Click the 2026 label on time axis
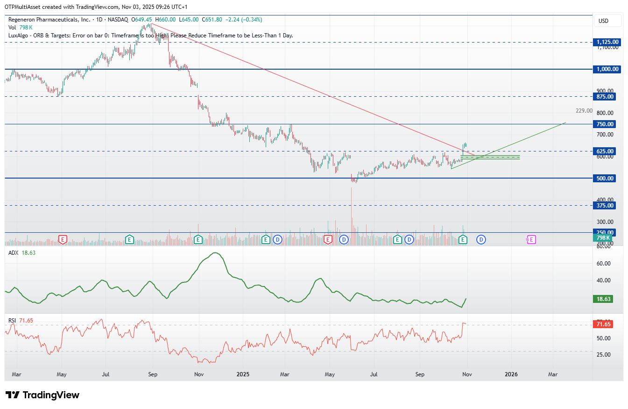The image size is (628, 409). point(511,374)
